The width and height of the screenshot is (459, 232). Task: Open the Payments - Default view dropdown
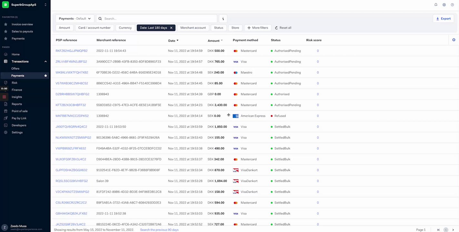75,19
